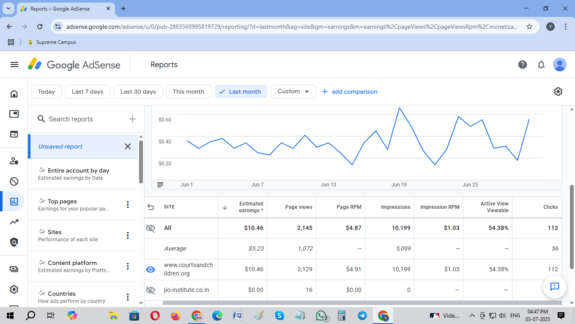Image resolution: width=575 pixels, height=324 pixels.
Task: Sort by Estimated earnings column arrow
Action: (x=225, y=207)
